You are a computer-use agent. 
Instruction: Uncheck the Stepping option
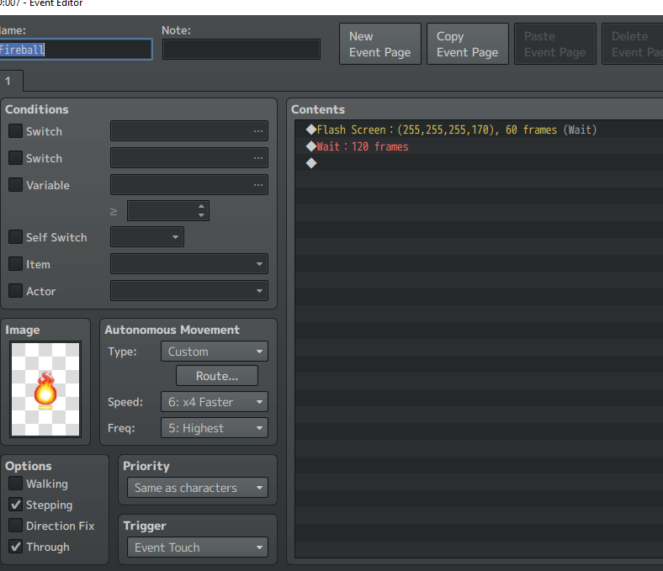[16, 505]
